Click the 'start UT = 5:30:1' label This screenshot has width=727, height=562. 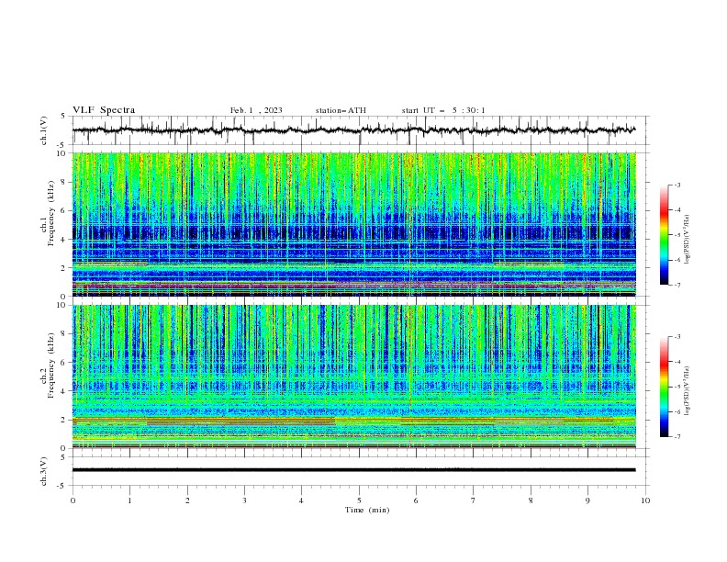[443, 110]
